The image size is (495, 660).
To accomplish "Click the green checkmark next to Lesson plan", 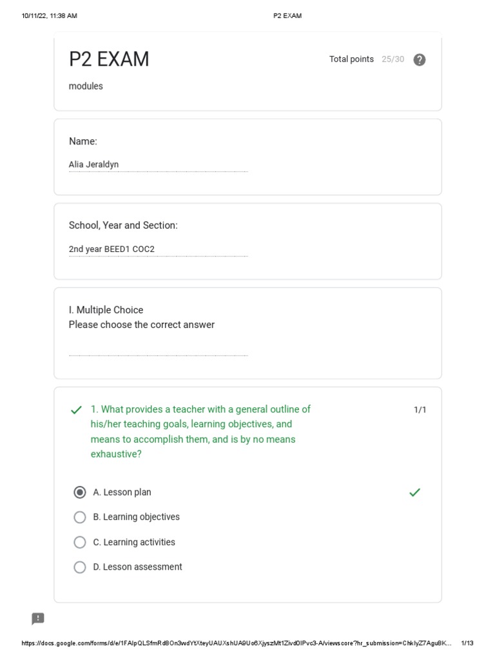I will (414, 492).
